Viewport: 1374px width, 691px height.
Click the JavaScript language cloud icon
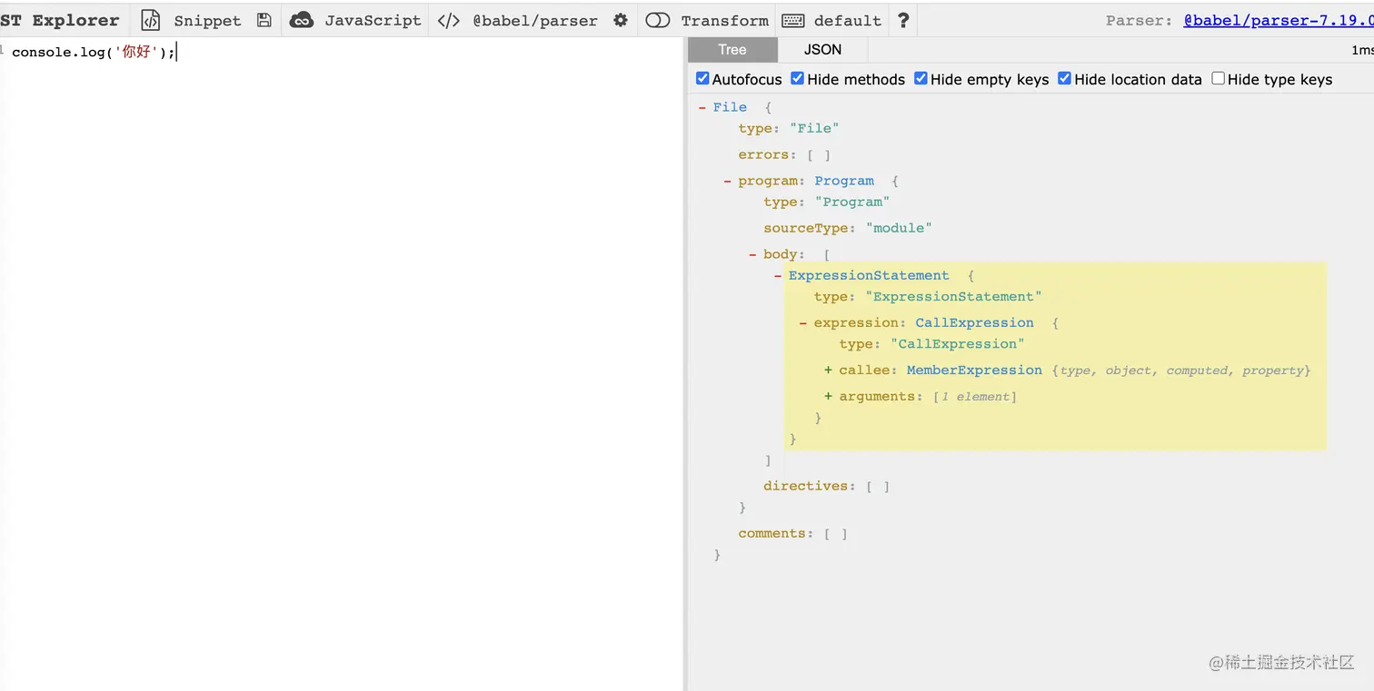[302, 20]
